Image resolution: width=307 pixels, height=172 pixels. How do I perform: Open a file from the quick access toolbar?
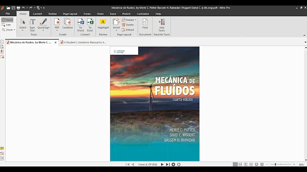click(8, 8)
